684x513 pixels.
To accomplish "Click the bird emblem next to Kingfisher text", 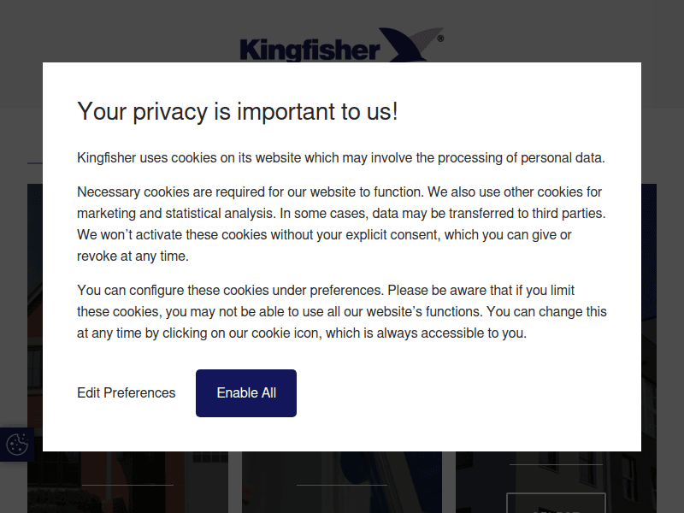I will point(402,43).
